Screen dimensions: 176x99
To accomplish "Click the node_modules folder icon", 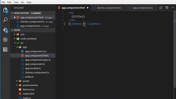I will [18, 38].
